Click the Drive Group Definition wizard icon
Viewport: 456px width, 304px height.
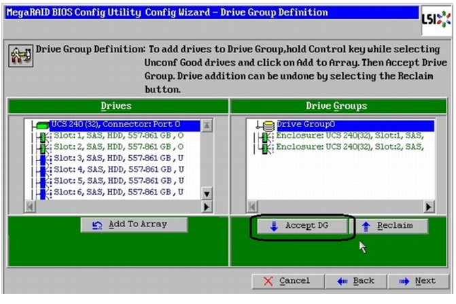[x=20, y=56]
